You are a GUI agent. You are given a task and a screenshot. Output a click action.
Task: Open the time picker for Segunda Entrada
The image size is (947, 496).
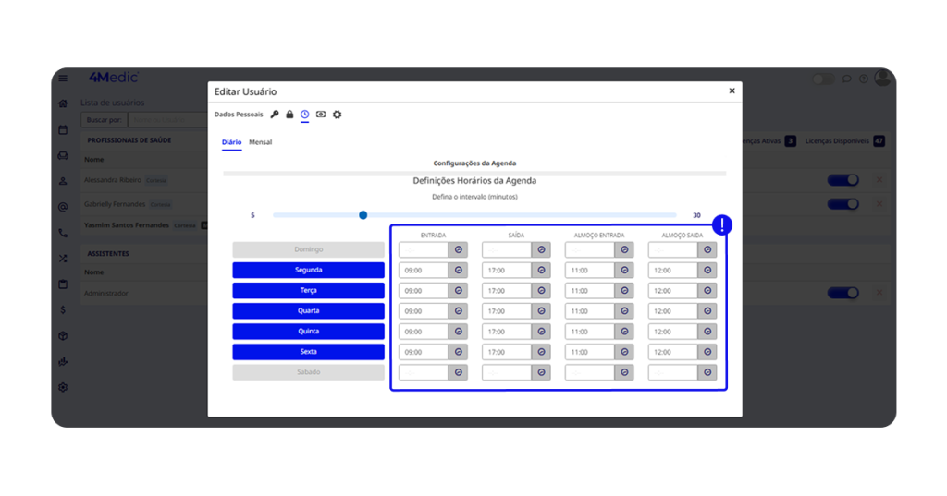pos(458,271)
